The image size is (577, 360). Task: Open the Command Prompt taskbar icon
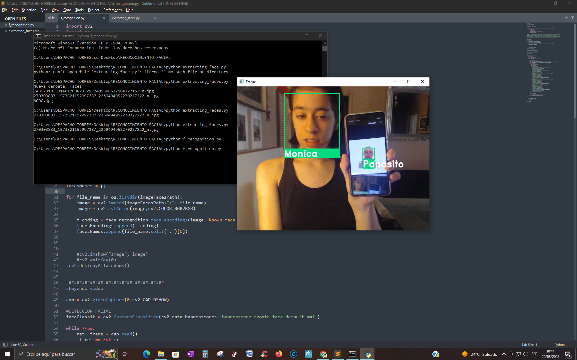[352, 354]
